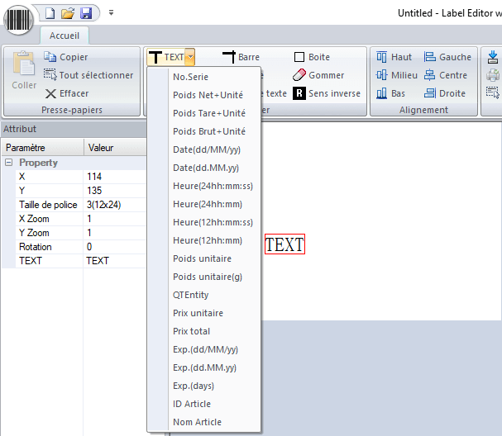Viewport: 502px width, 436px height.
Task: Select the Gommer eraser tool
Action: 318,75
